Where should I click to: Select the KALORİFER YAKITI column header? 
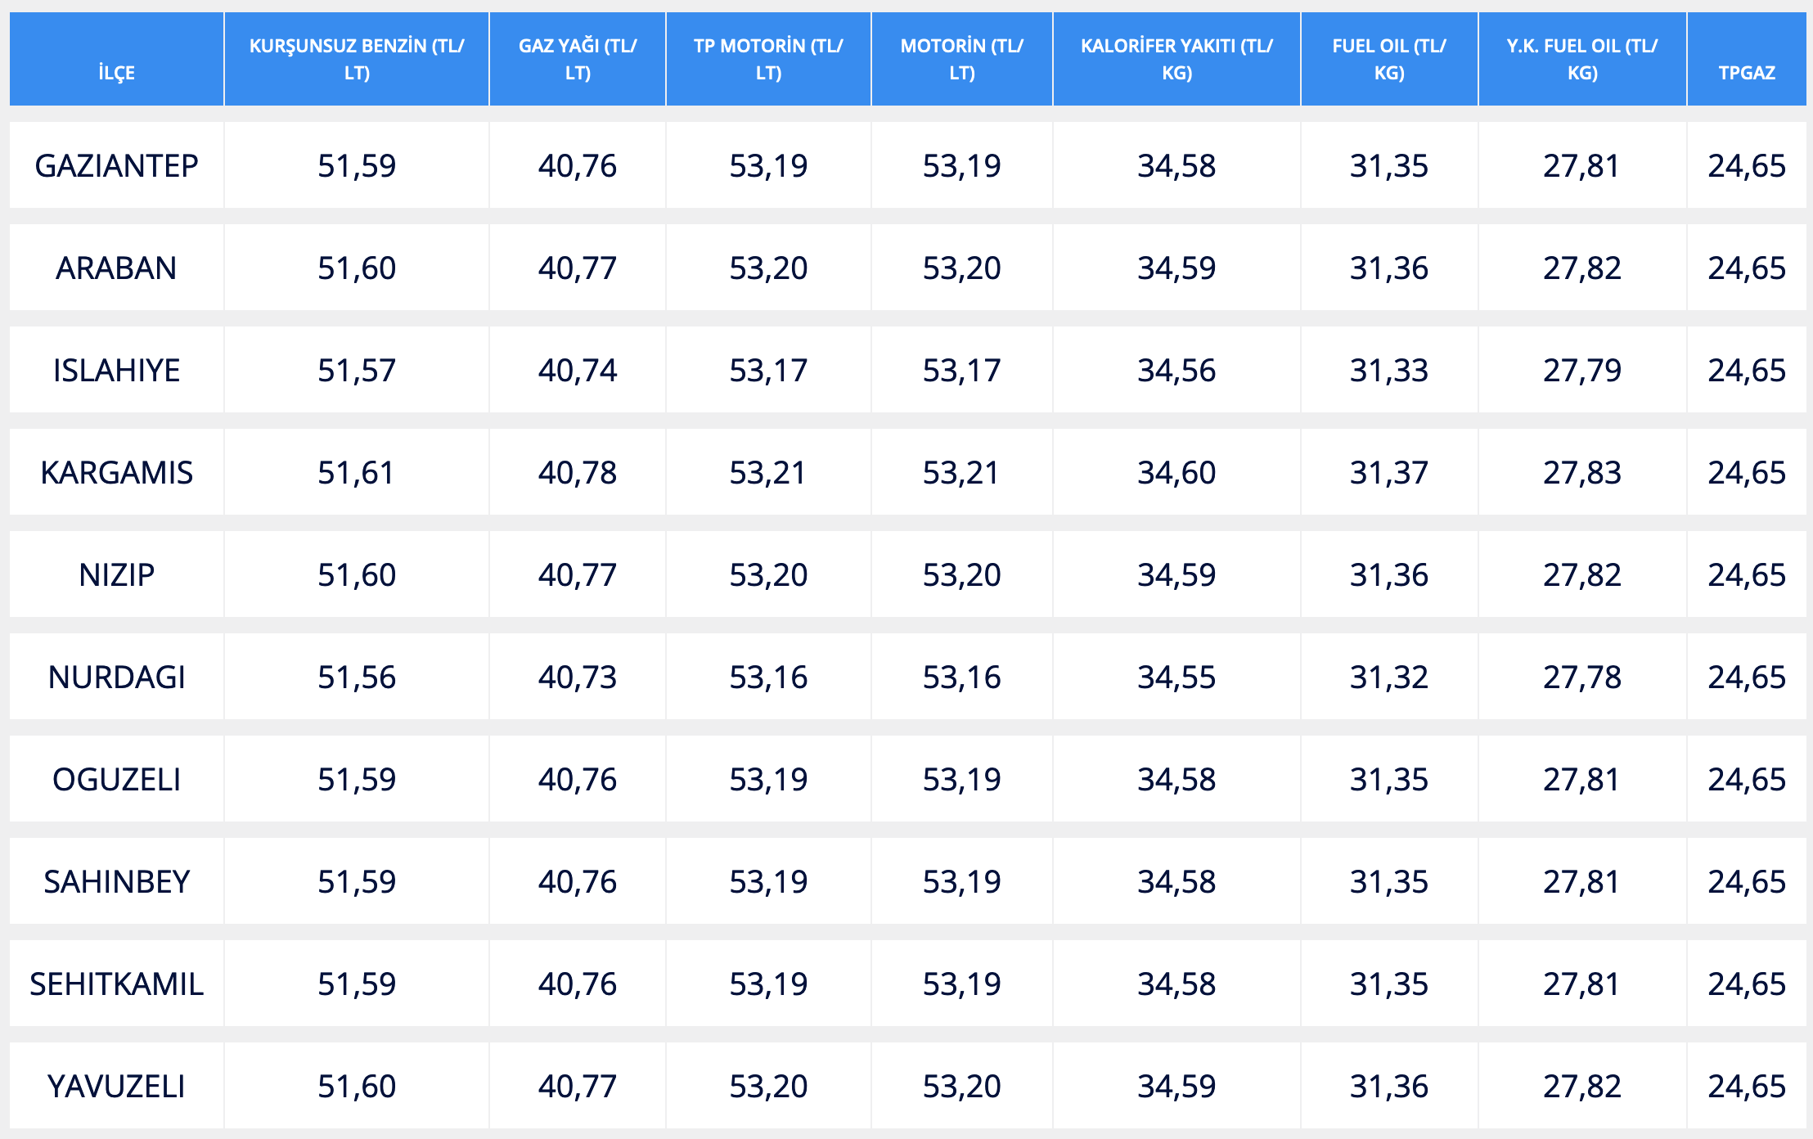pos(1176,59)
